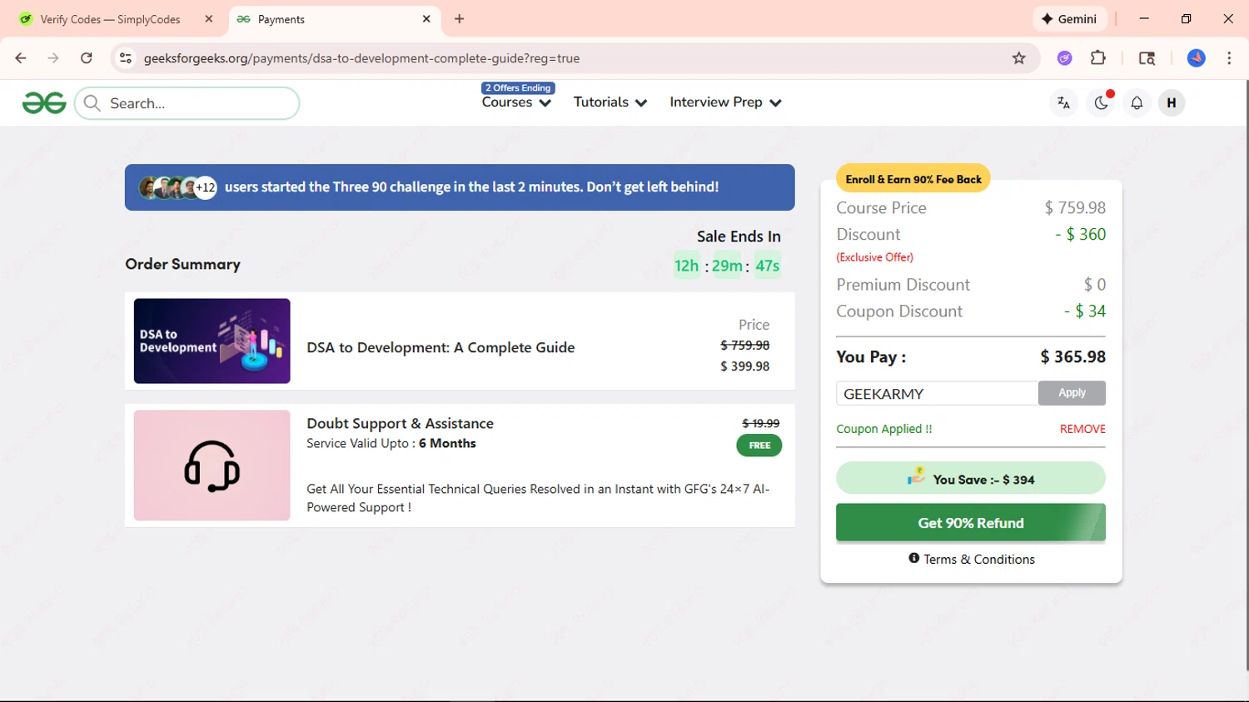Click the browser forward arrow
This screenshot has height=702, width=1249.
[x=53, y=58]
